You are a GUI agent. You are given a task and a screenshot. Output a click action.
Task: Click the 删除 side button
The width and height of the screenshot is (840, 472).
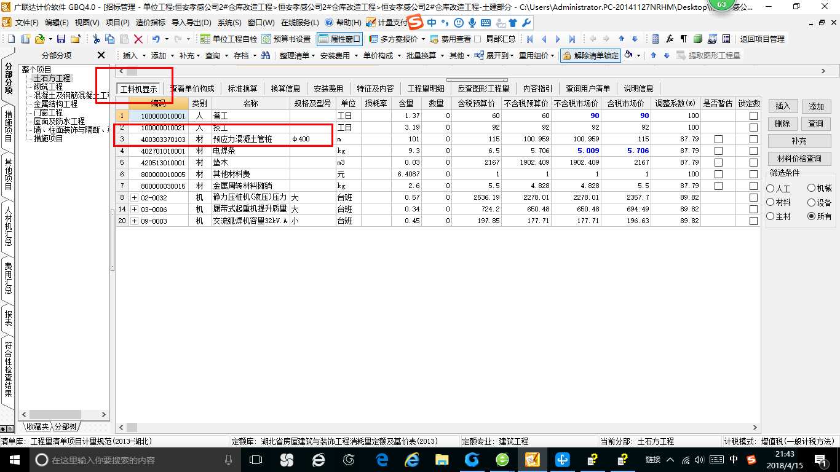click(783, 124)
